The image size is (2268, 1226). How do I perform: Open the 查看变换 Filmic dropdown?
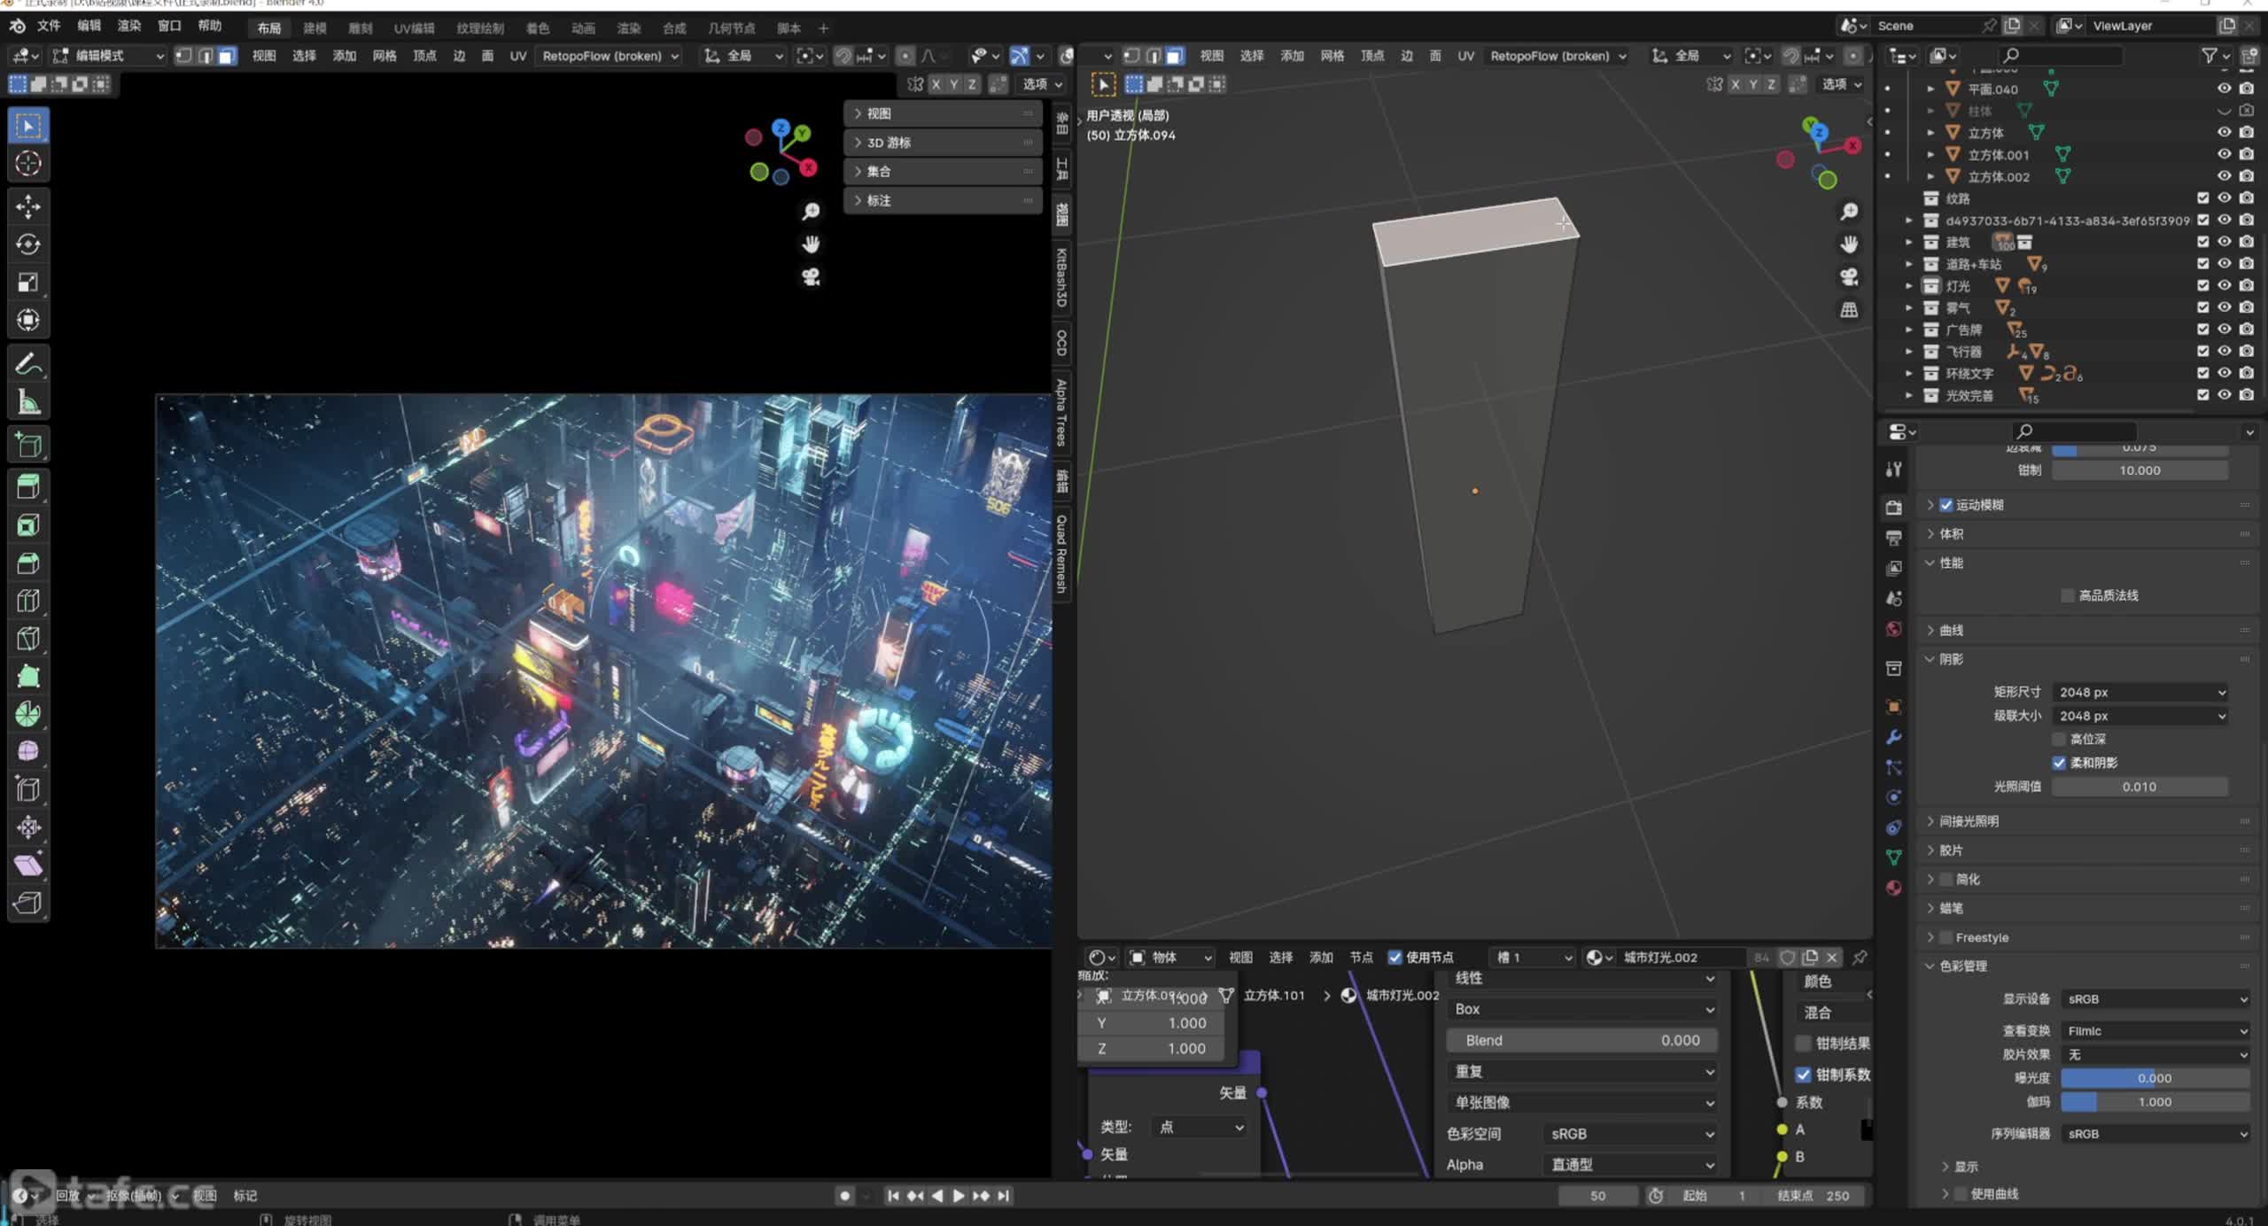pyautogui.click(x=2155, y=1031)
